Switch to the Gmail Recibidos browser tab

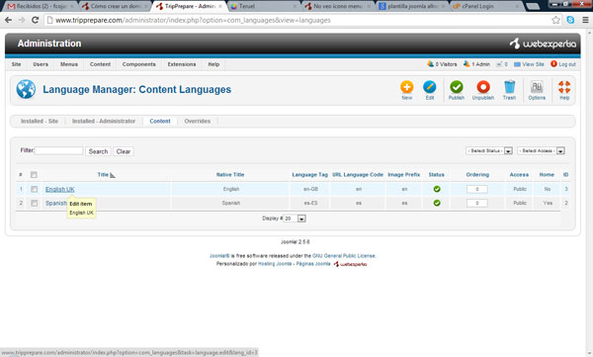tap(40, 7)
